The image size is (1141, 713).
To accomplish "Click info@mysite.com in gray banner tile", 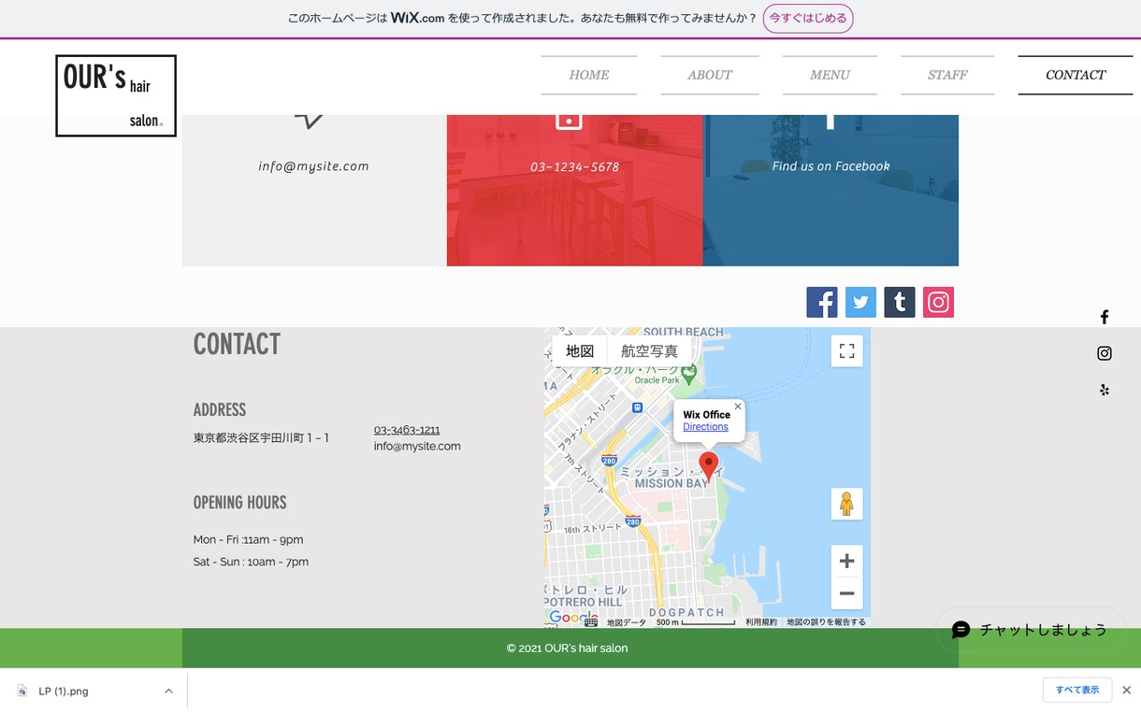I will pos(313,166).
